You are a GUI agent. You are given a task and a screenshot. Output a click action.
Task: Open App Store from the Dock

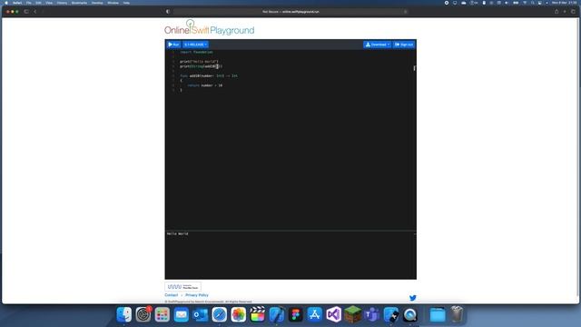coord(315,315)
